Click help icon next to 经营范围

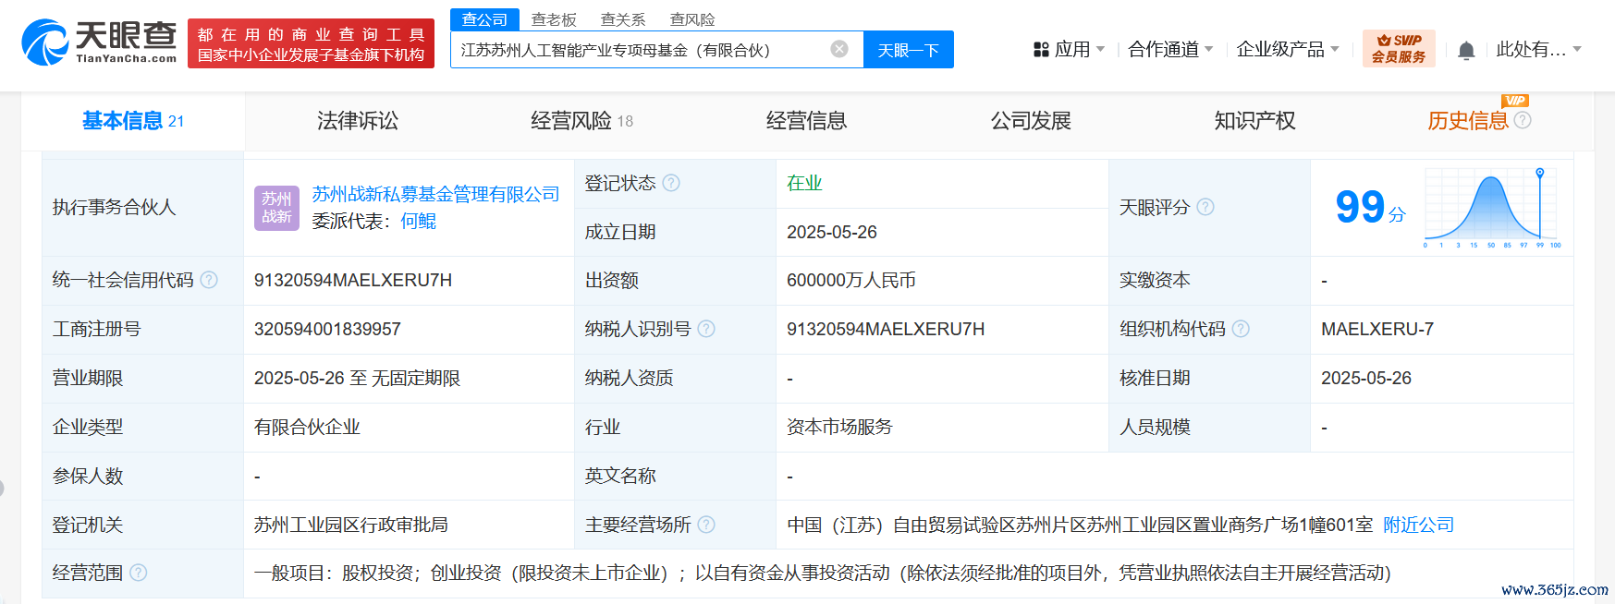pyautogui.click(x=139, y=573)
